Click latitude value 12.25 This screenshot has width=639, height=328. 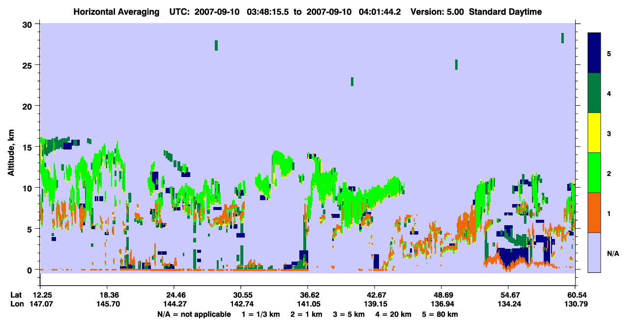(x=42, y=295)
